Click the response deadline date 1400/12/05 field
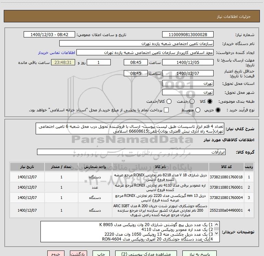This screenshot has height=256, width=264. point(188,62)
